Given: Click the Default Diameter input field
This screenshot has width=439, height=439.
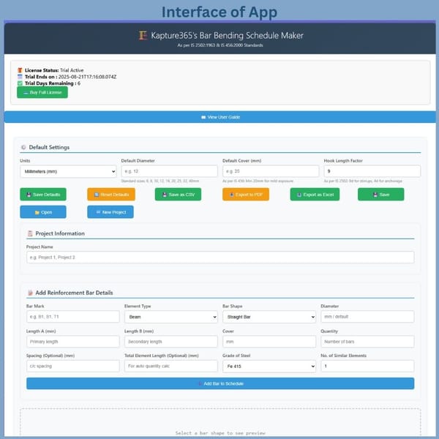Looking at the screenshot, I should (169, 171).
